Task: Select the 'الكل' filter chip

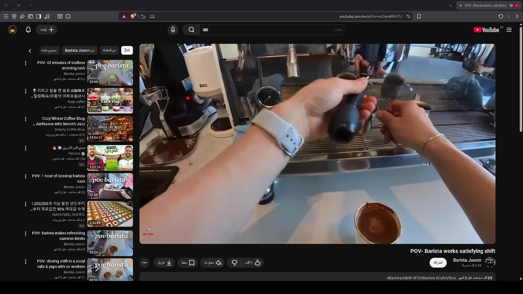Action: [127, 50]
